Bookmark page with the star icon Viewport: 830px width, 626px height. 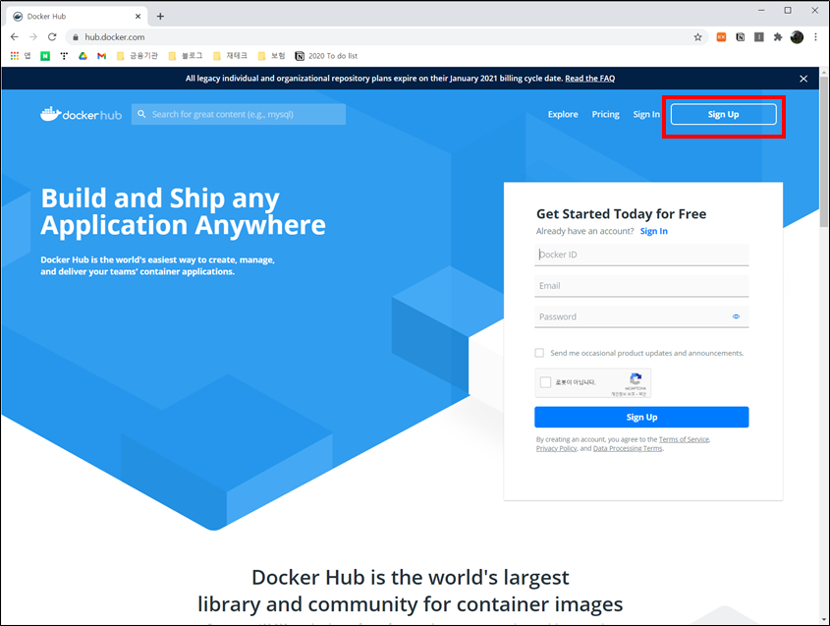point(697,37)
